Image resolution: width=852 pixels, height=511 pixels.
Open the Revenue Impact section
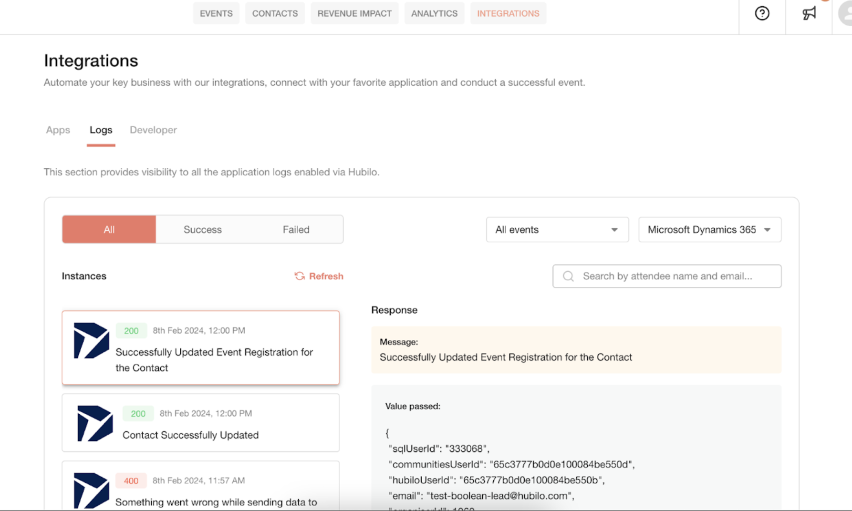click(354, 13)
